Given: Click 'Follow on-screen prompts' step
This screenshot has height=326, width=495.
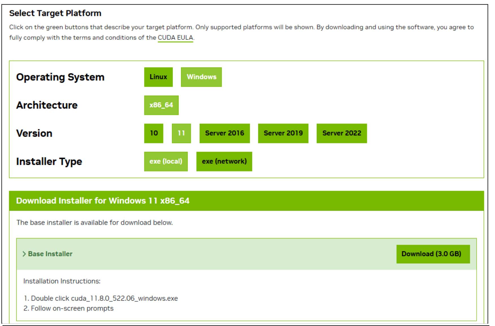Looking at the screenshot, I should pyautogui.click(x=69, y=308).
